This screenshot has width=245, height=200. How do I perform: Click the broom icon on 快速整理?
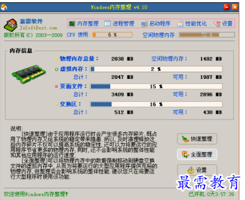coord(185,139)
